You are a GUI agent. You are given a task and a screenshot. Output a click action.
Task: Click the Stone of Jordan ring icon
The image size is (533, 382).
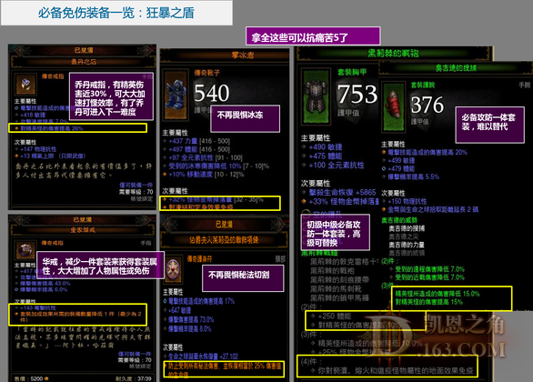click(x=25, y=84)
